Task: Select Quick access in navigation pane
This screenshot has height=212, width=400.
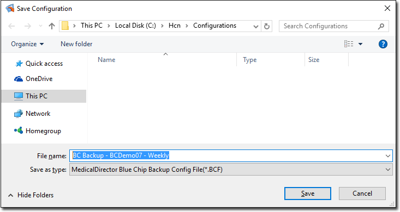Action: tap(44, 64)
